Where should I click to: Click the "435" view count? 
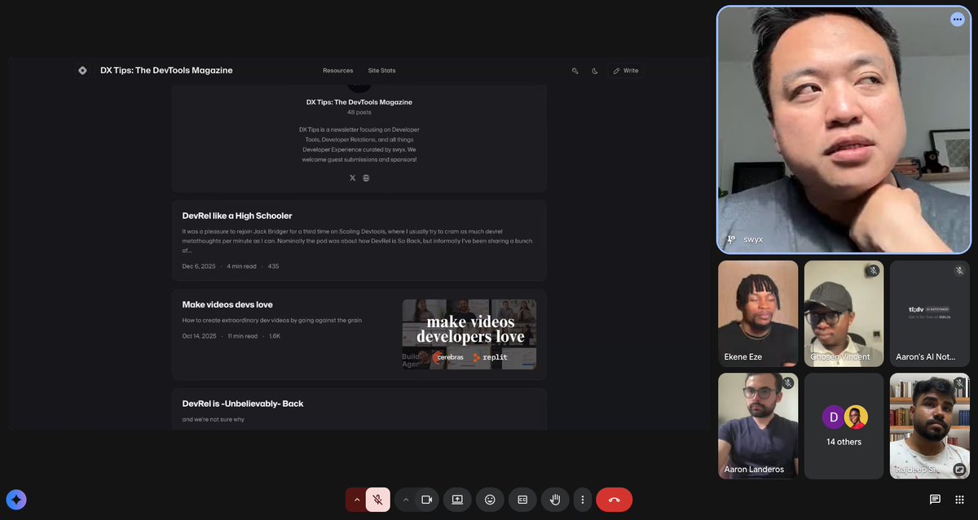pyautogui.click(x=273, y=266)
